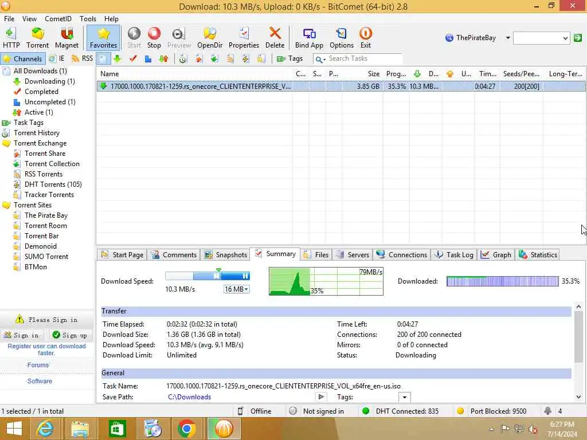Click the play arrow beside Save Path

pyautogui.click(x=321, y=396)
